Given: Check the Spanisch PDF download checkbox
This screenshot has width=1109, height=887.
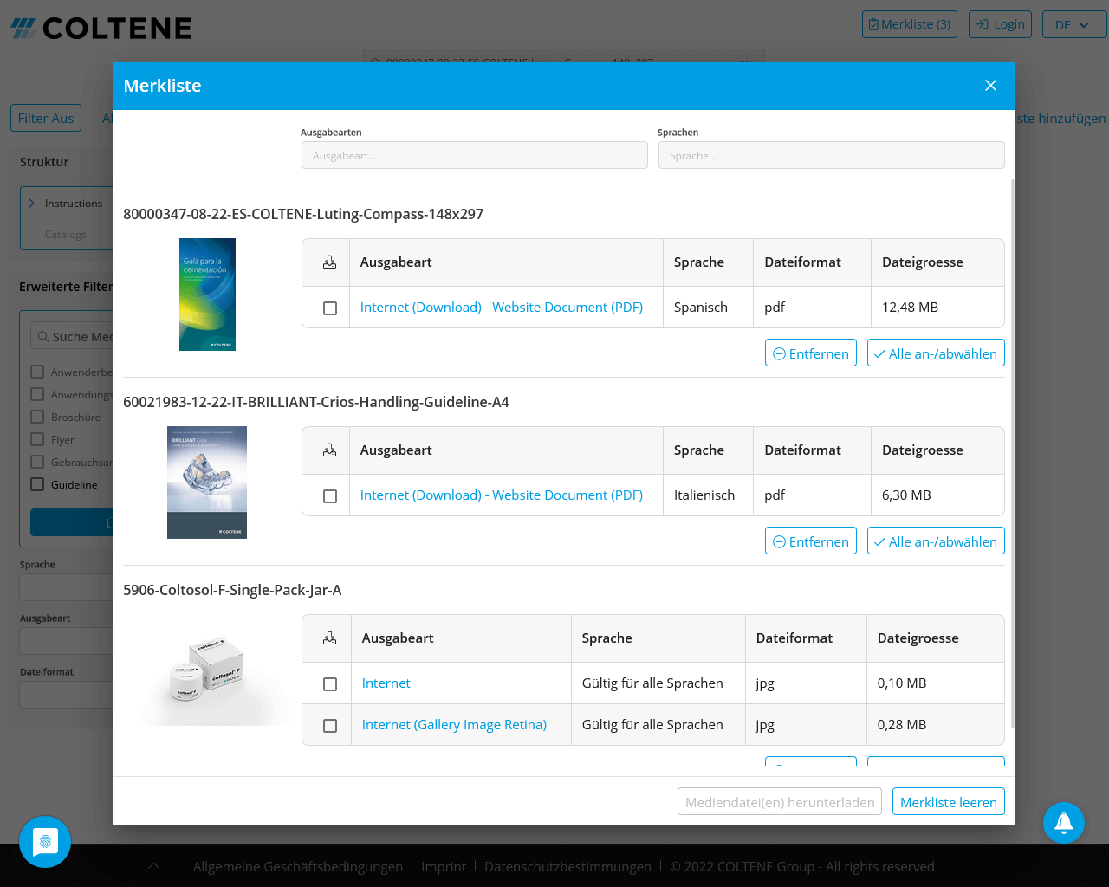Looking at the screenshot, I should (330, 308).
